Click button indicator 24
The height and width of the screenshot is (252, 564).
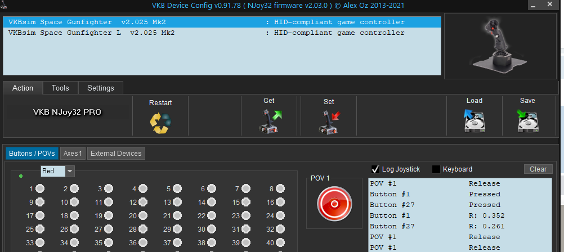280,215
